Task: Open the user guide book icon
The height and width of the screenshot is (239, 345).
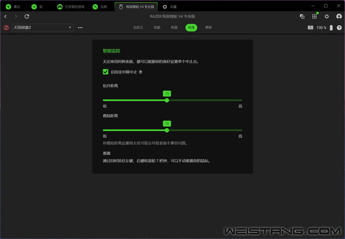Action: tap(310, 28)
